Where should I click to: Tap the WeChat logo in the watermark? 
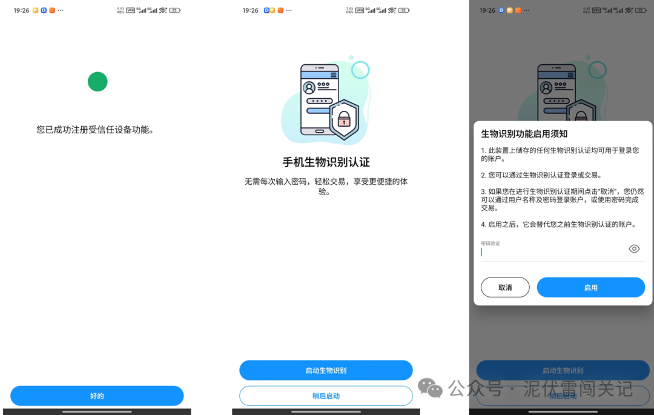click(429, 388)
